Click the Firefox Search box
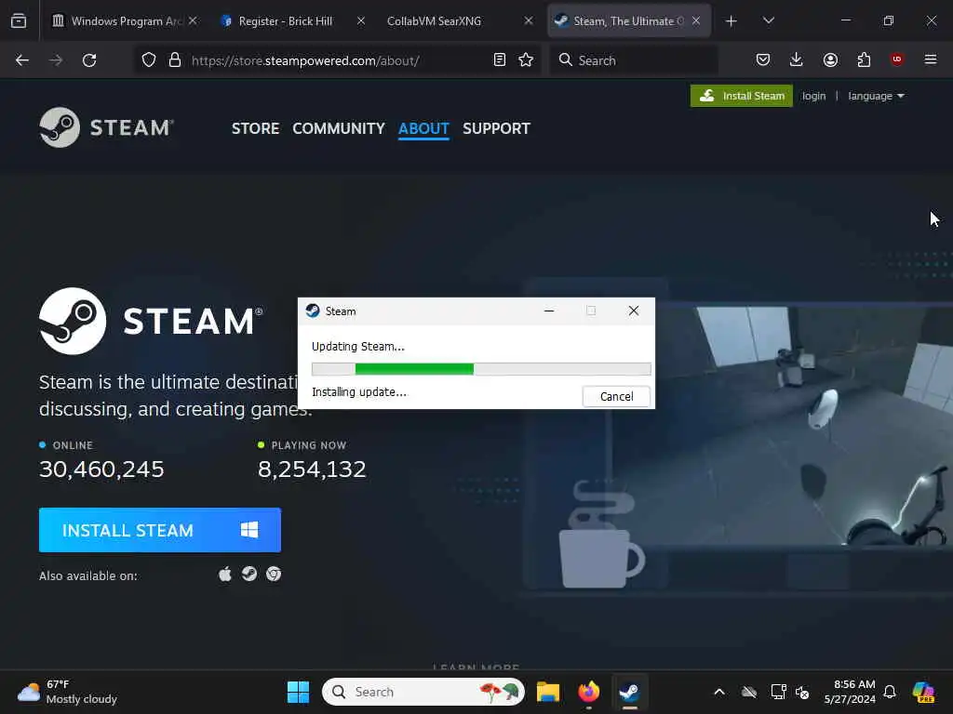The image size is (953, 714). point(634,60)
